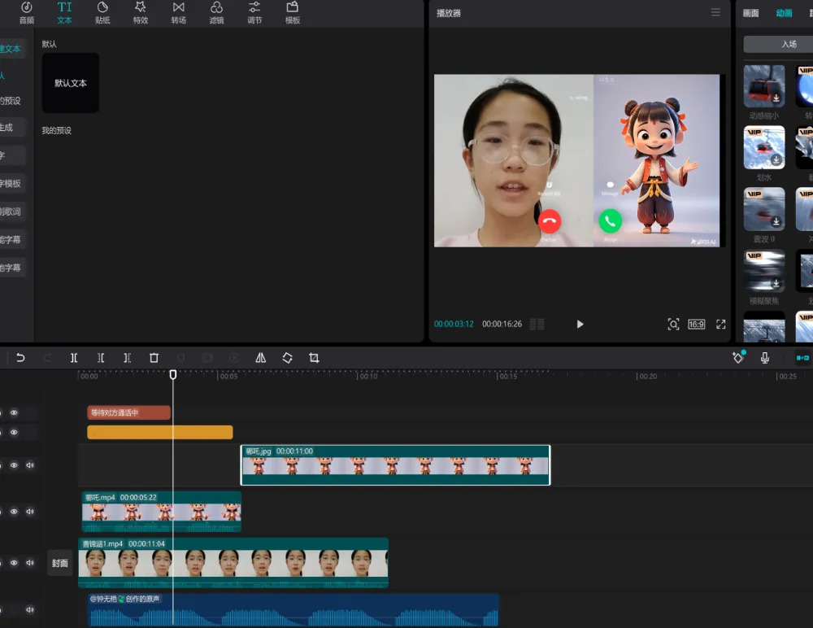Toggle visibility of the 哪吒.mp4 track
Viewport: 813px width, 628px height.
14,512
